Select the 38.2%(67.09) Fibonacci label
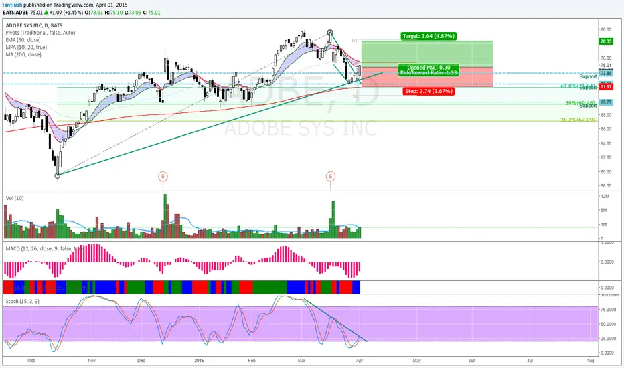This screenshot has height=368, width=624. click(x=578, y=120)
